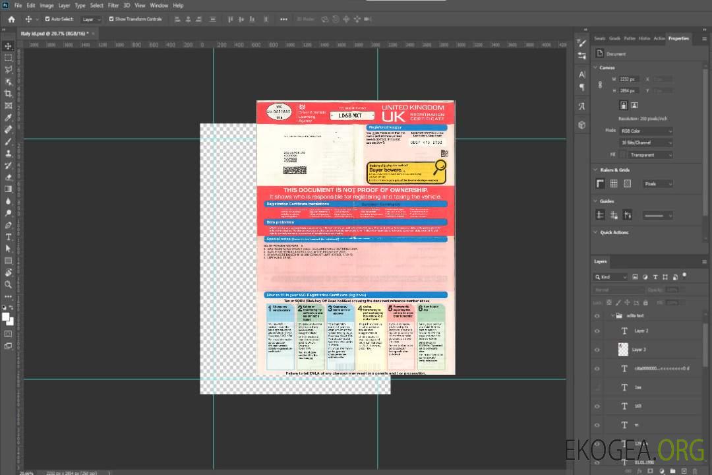Click the Home icon in options bar
Viewport: 712px width, 475px height.
pos(11,19)
